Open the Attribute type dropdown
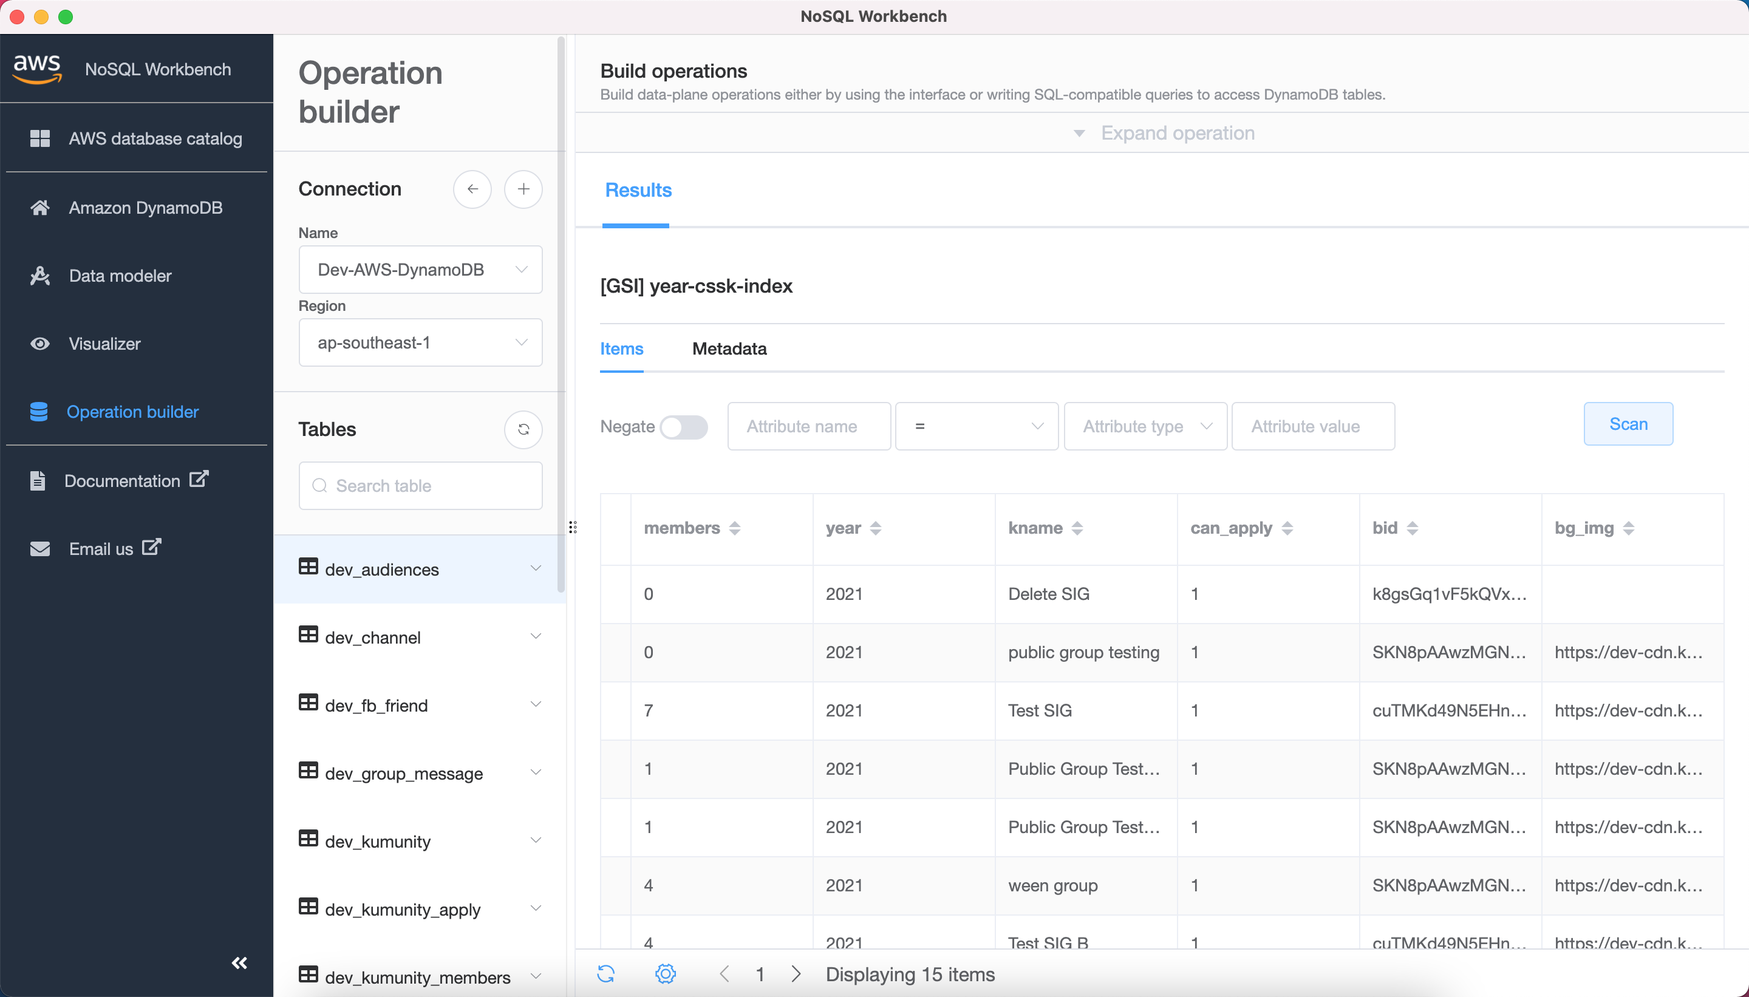The image size is (1749, 997). (1145, 426)
